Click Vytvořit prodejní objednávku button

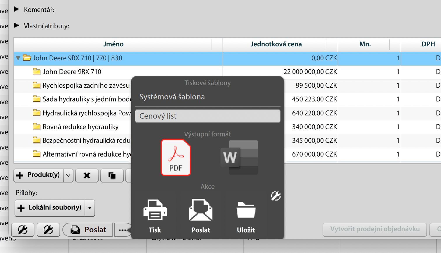(x=375, y=229)
